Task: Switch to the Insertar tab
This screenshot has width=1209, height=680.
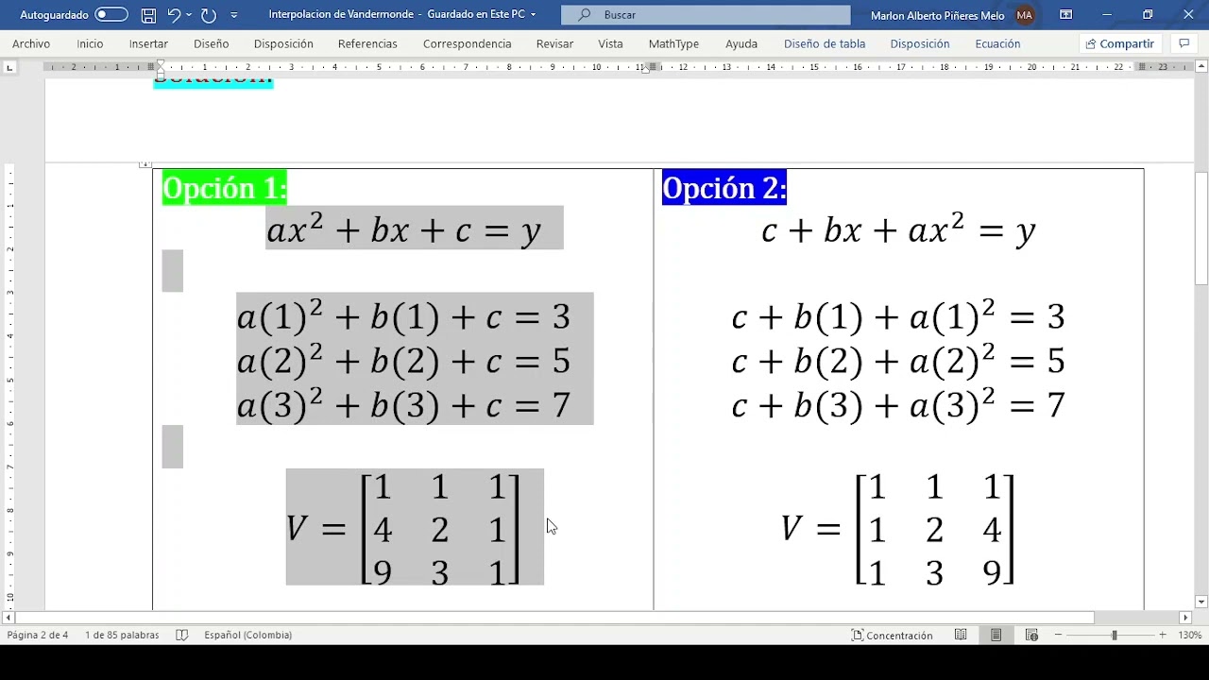Action: click(148, 43)
